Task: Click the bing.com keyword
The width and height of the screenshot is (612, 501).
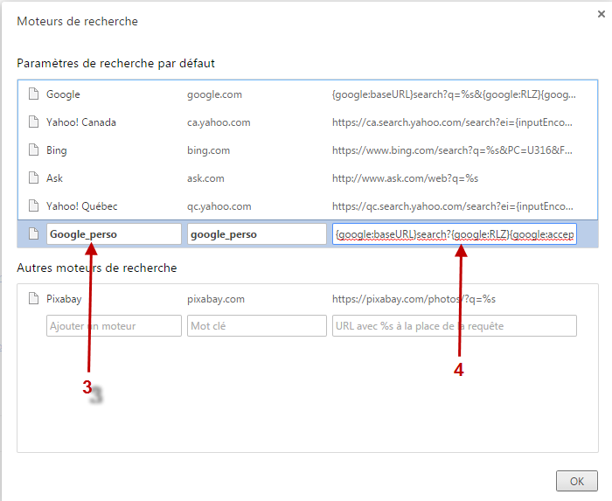Action: (x=209, y=150)
